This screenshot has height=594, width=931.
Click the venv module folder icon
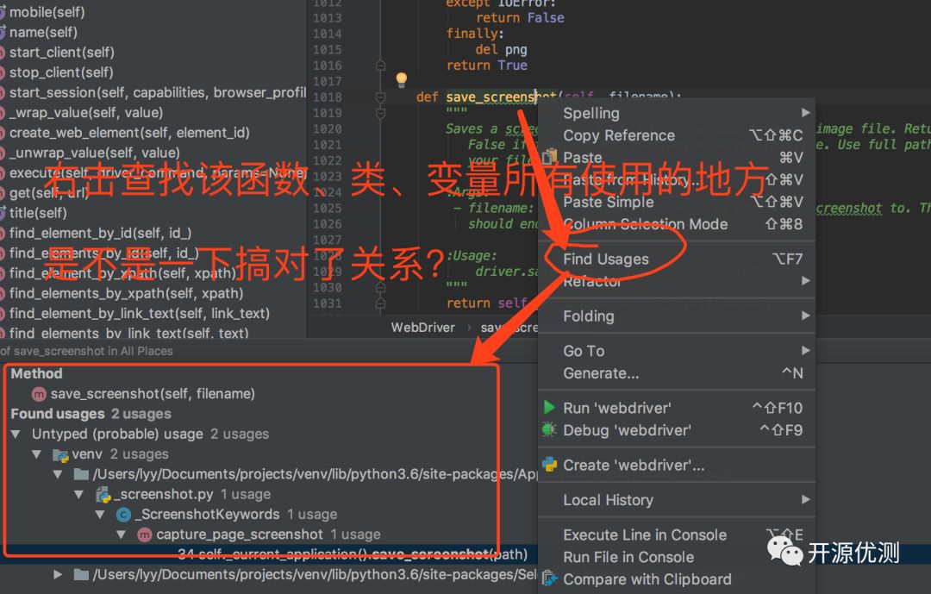(x=60, y=455)
